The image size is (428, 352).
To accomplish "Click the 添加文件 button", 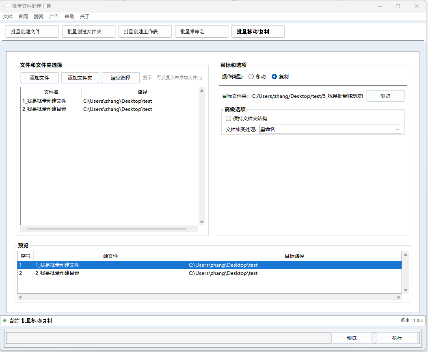I will (39, 78).
